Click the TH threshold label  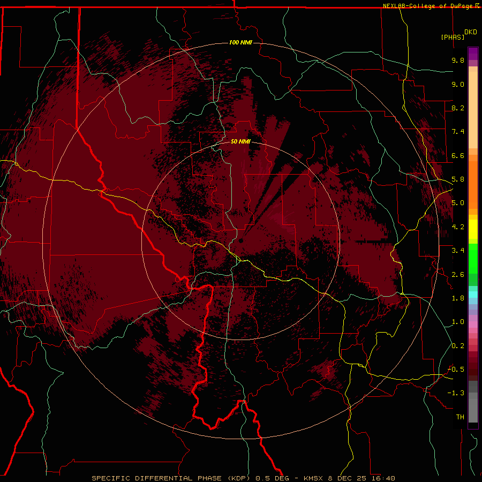[x=460, y=417]
